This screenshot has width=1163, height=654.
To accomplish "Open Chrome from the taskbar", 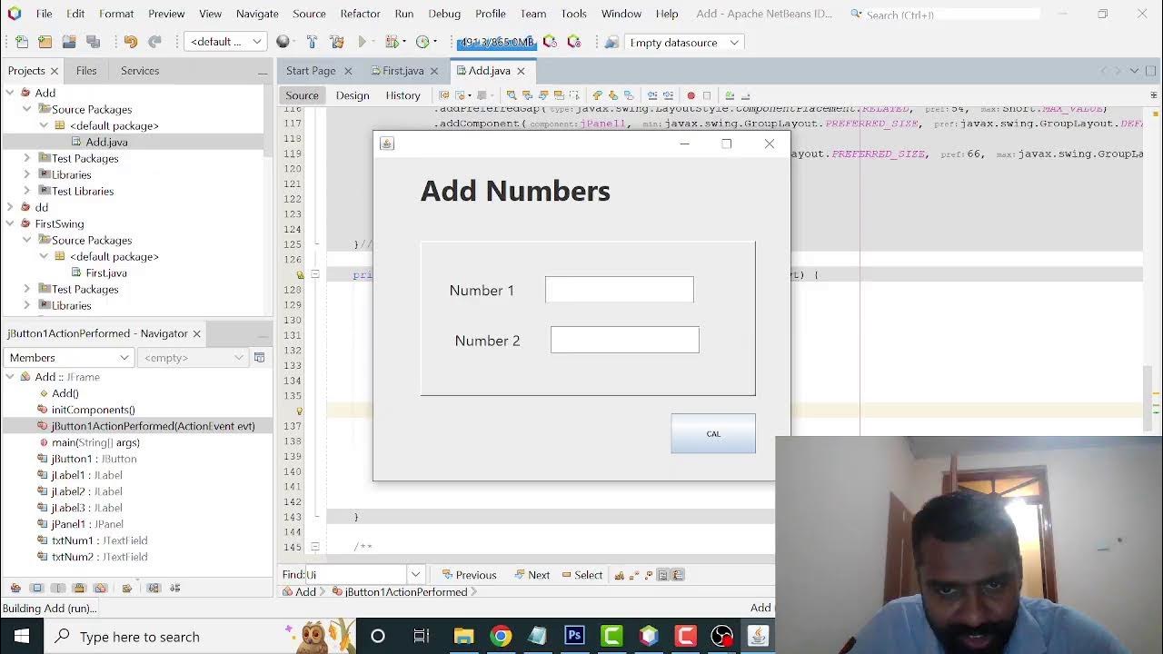I will pos(501,636).
